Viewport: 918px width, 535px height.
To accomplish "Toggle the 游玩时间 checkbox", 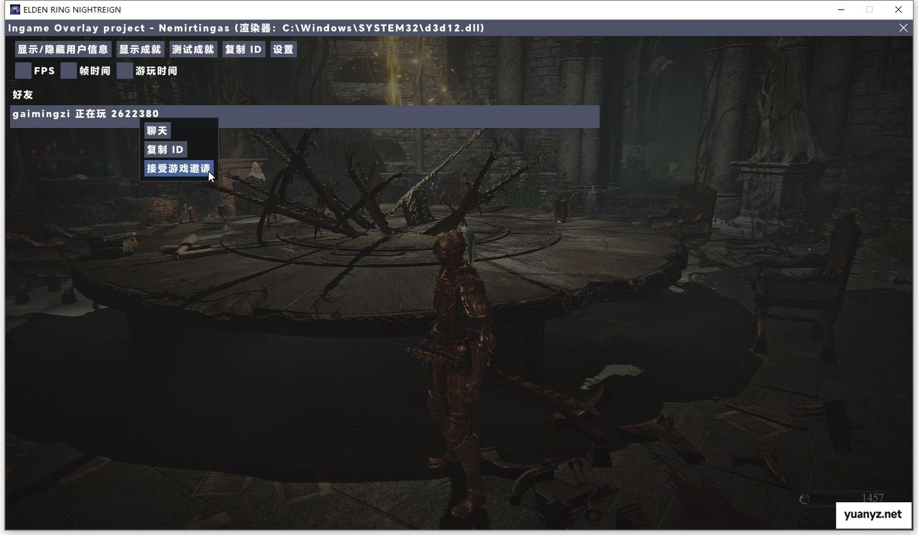I will pos(125,71).
